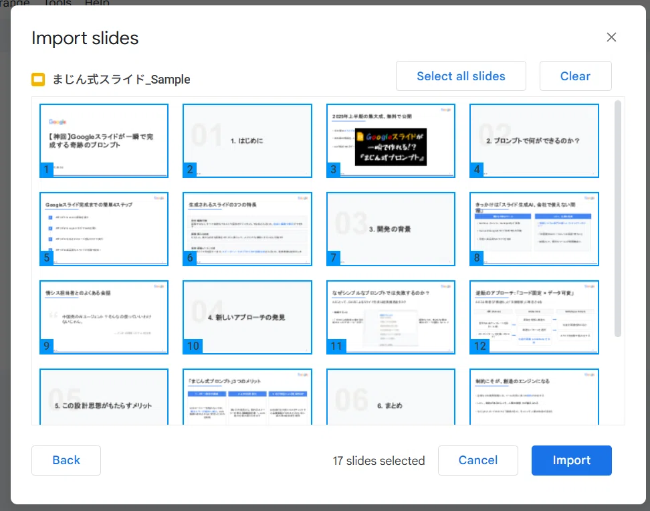This screenshot has width=650, height=511.
Task: Cancel the slide import
Action: click(477, 460)
